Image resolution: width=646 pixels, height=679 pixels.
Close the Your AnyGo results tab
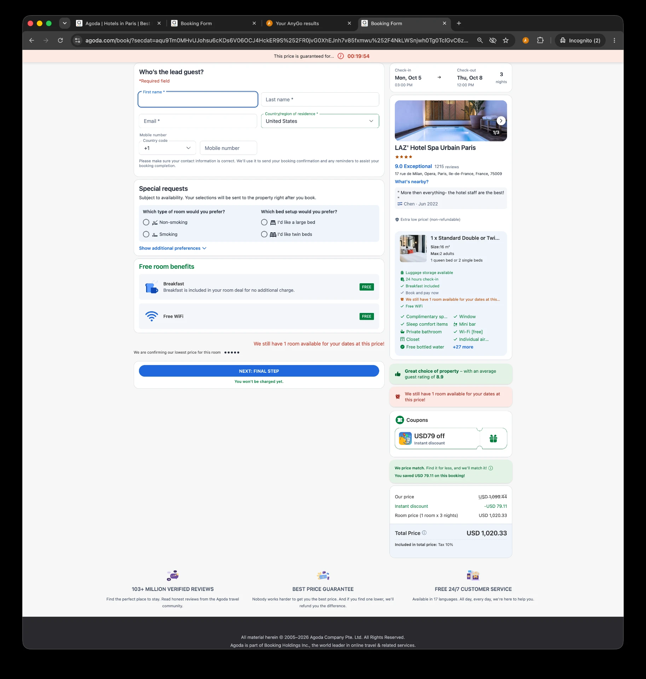tap(349, 23)
